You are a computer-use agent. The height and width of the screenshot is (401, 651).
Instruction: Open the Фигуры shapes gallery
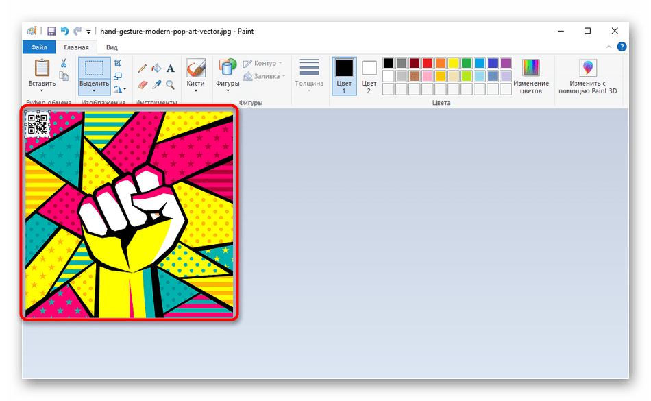(x=228, y=75)
